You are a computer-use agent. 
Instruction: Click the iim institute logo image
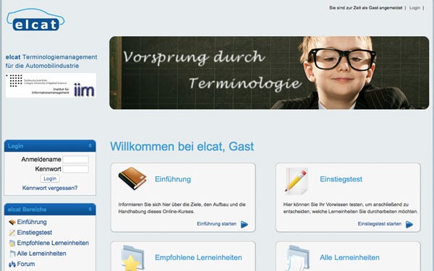click(x=51, y=85)
